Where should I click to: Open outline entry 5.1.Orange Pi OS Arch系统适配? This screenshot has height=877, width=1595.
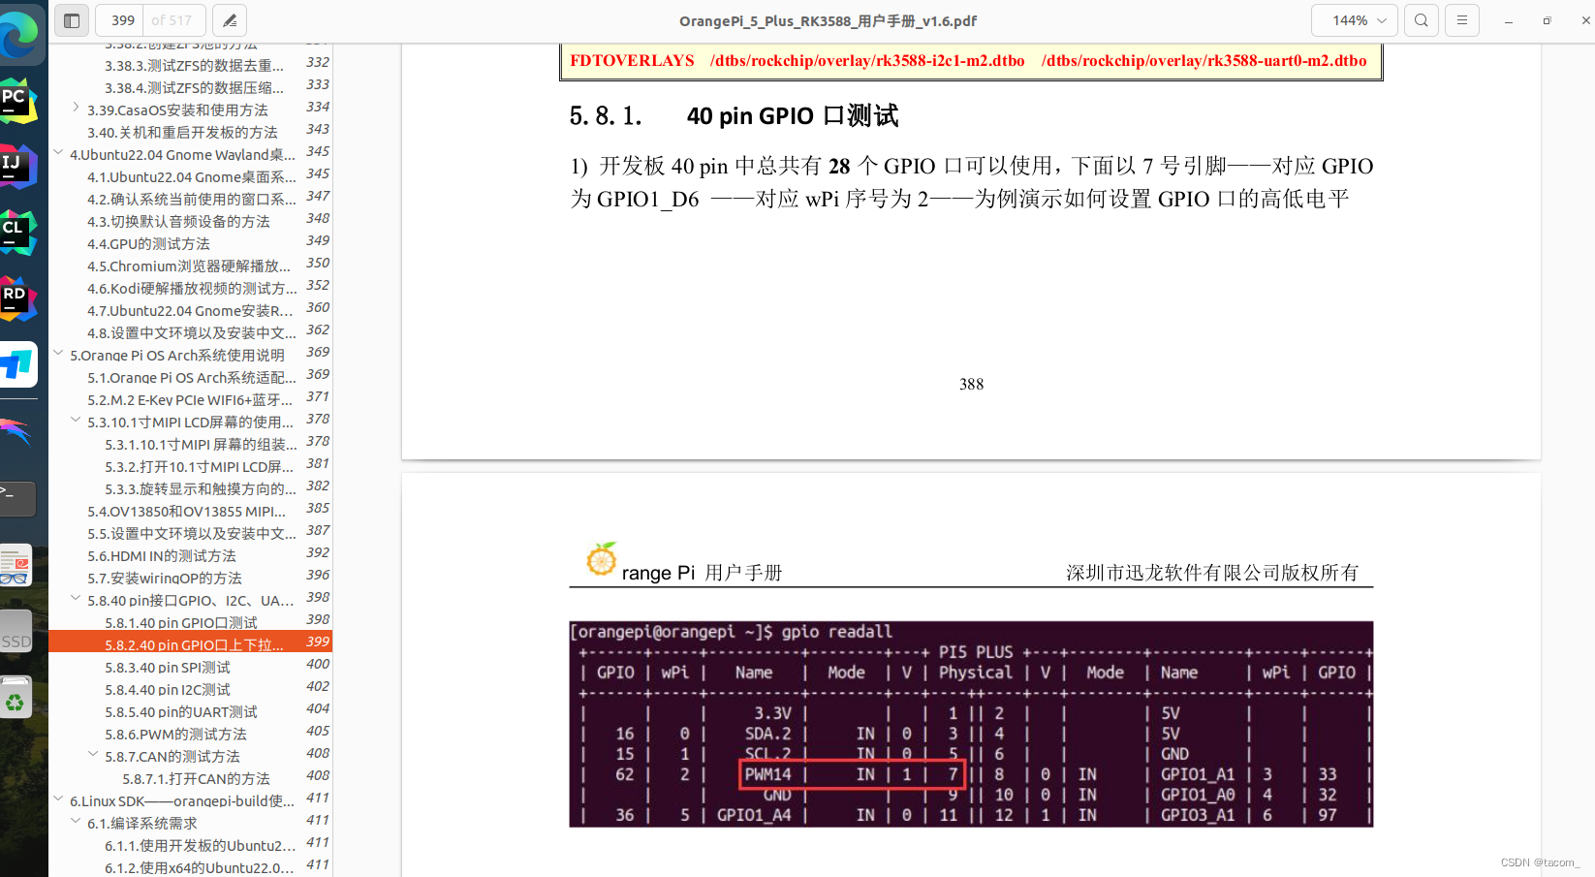click(192, 378)
